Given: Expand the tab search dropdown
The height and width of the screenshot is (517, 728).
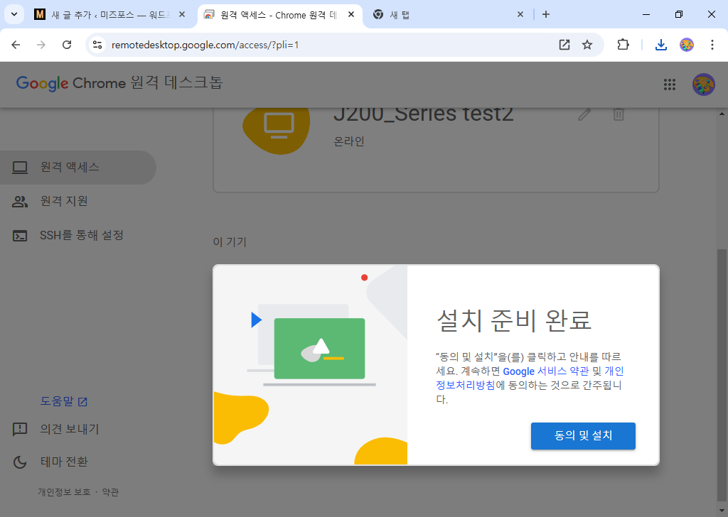Looking at the screenshot, I should tap(14, 14).
